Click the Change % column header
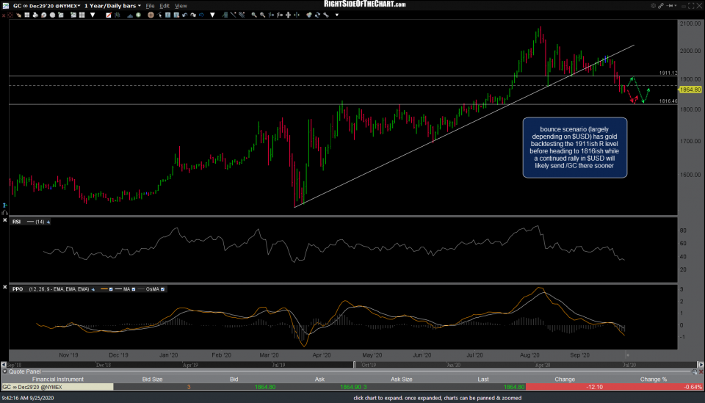Image resolution: width=705 pixels, height=403 pixels. click(x=654, y=380)
